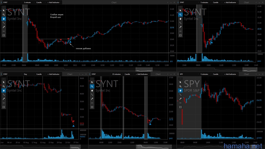The width and height of the screenshot is (265, 149).
Task: Select the 'плохая добавка' text annotation
Action: click(83, 49)
